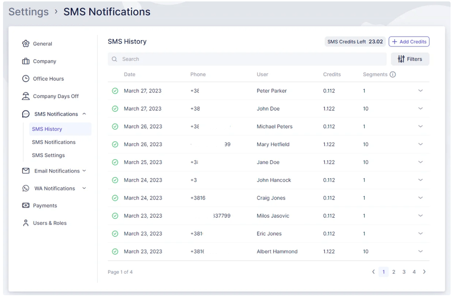Viewport: 454px width, 297px height.
Task: Open the Filters button
Action: coord(410,59)
